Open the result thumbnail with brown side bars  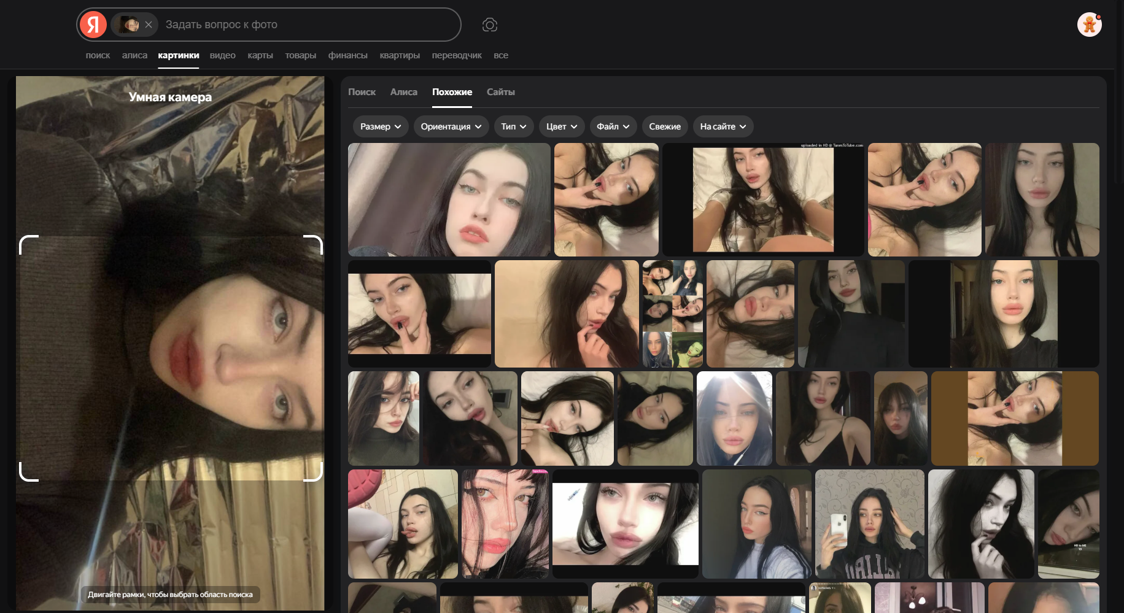1015,418
